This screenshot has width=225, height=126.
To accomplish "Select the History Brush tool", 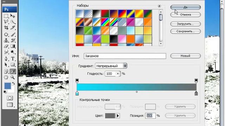I will pyautogui.click(x=13, y=40).
